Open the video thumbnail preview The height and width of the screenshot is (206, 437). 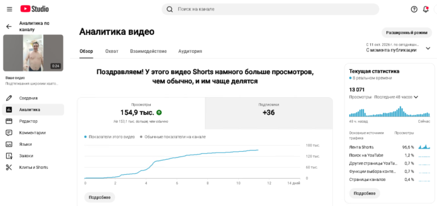(33, 53)
